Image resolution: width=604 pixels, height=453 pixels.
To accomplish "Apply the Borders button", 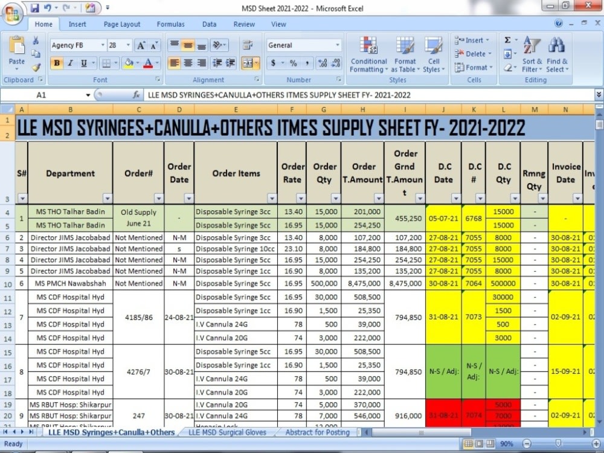I will click(x=106, y=63).
